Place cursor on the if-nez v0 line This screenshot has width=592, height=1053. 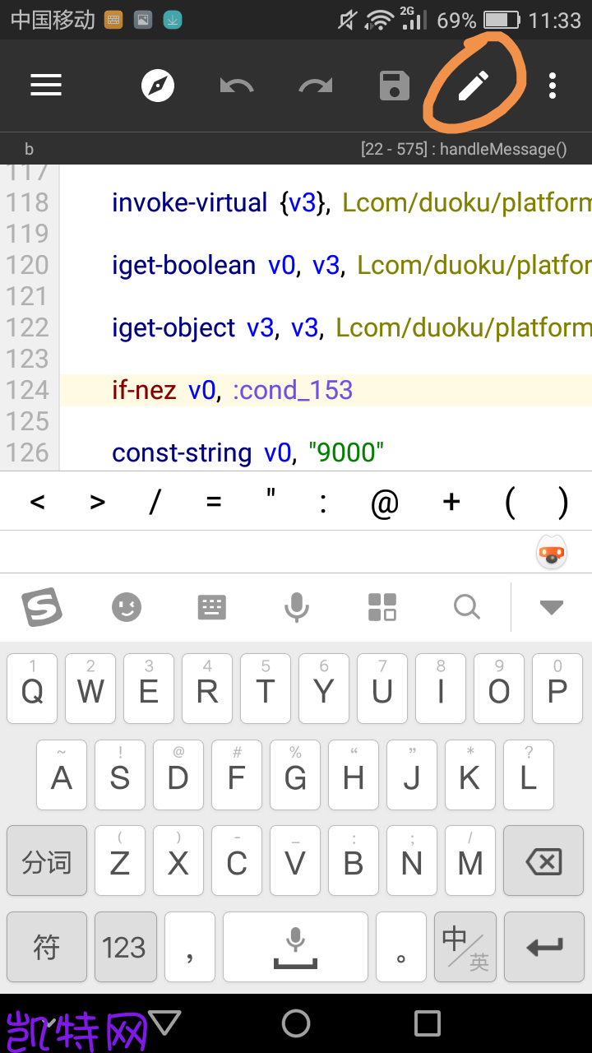[326, 390]
